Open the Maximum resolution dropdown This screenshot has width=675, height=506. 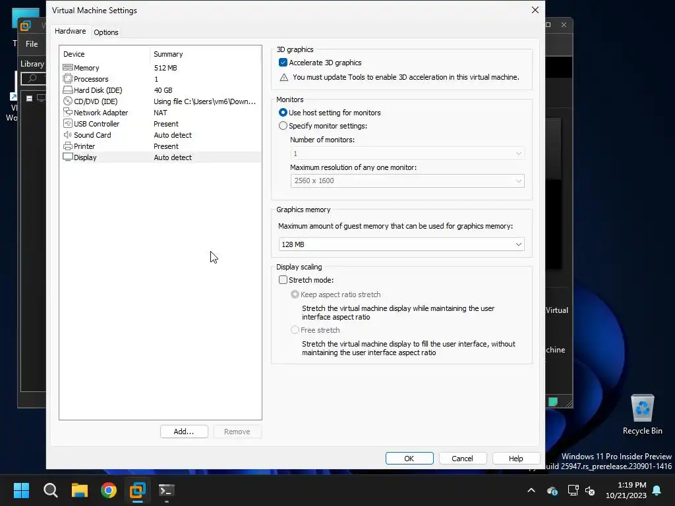(407, 181)
